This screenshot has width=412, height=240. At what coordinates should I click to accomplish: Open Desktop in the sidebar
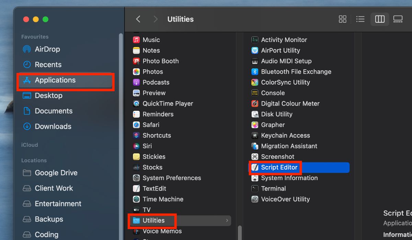[x=42, y=95]
